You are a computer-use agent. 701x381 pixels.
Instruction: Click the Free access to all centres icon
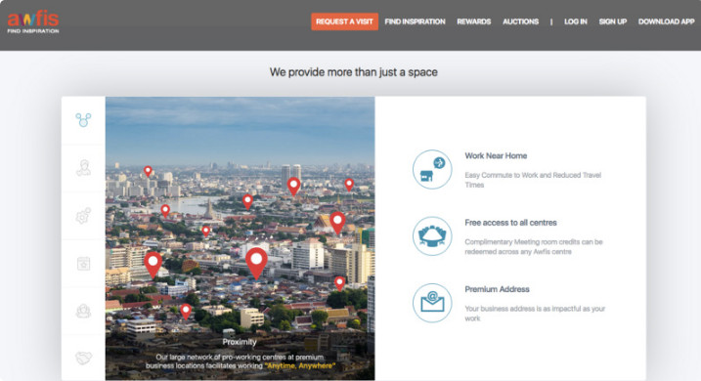pyautogui.click(x=432, y=235)
